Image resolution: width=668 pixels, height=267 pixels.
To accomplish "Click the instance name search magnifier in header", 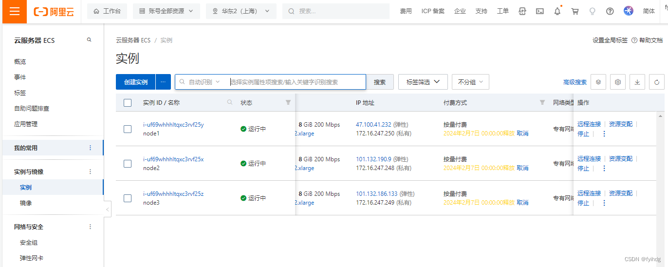I will click(x=230, y=102).
